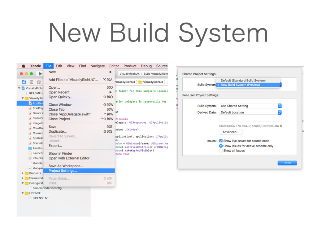This screenshot has height=238, width=317.
Task: Click the Build VisuallyRichUX activity status
Action: pyautogui.click(x=156, y=74)
